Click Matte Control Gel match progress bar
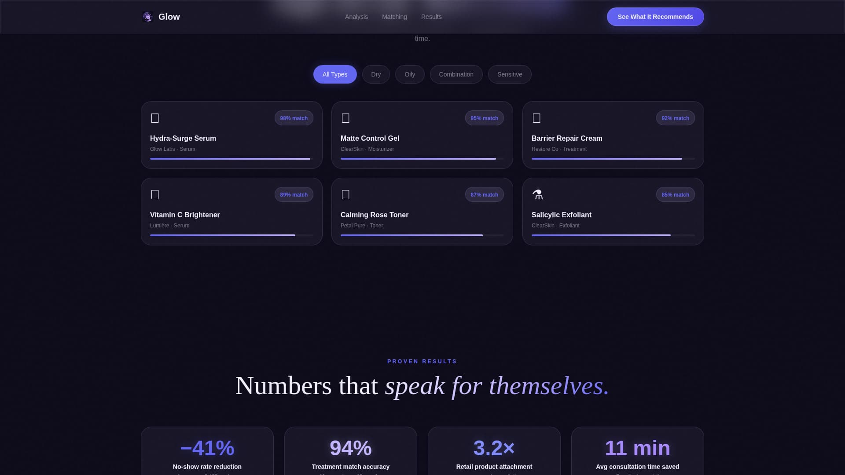Viewport: 845px width, 475px height. coord(422,159)
